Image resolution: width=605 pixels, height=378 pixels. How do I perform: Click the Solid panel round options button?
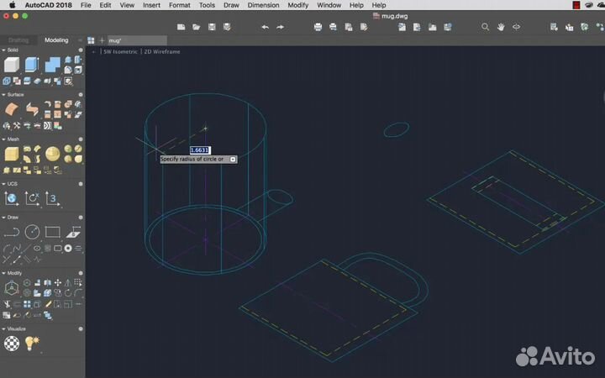[81, 50]
